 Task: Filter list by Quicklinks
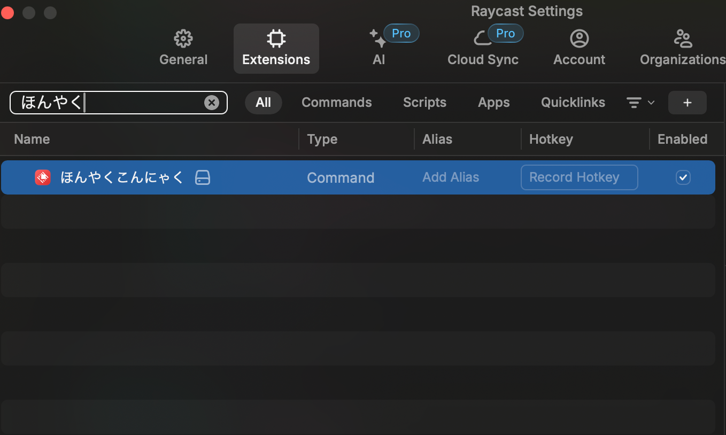click(573, 103)
